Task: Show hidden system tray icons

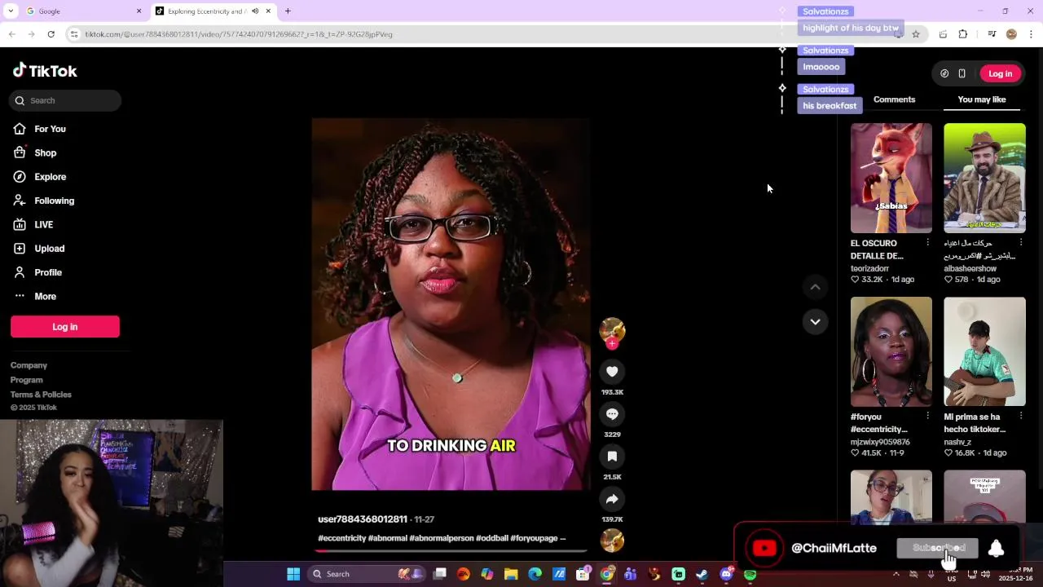Action: point(896,574)
